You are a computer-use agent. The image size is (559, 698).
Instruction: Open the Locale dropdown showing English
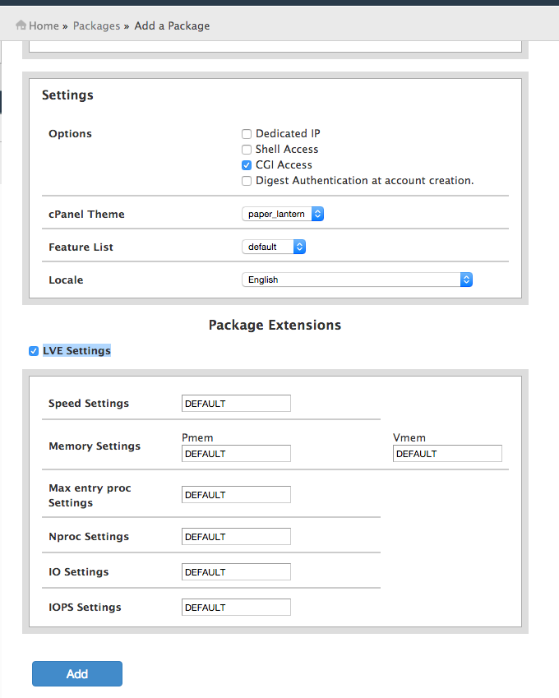[x=357, y=280]
